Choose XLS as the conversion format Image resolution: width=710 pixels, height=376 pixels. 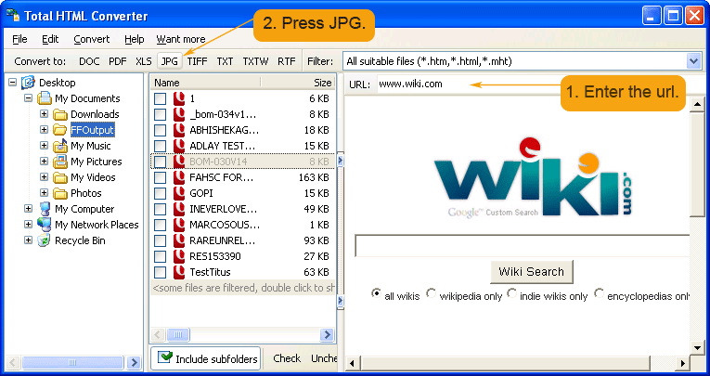(144, 61)
